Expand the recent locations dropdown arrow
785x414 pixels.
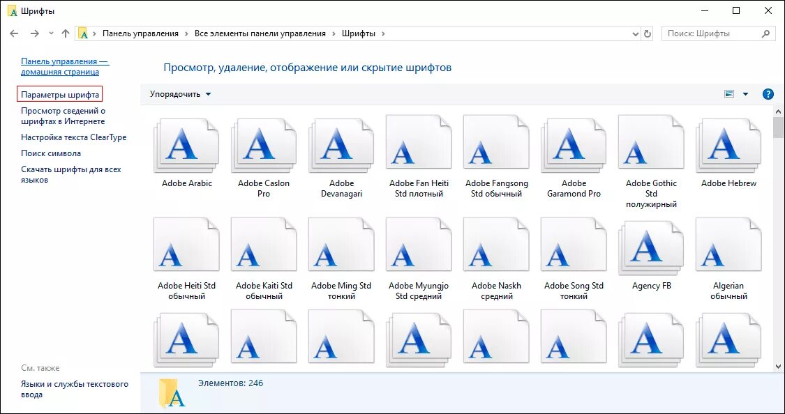[x=51, y=33]
